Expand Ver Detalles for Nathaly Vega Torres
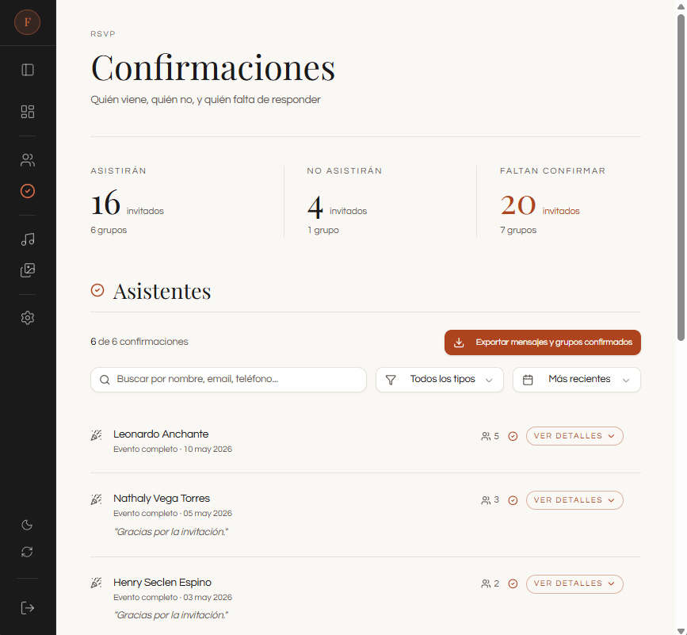The image size is (687, 635). 574,500
